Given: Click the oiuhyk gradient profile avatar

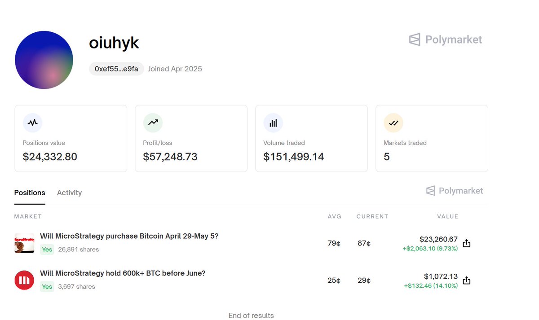Looking at the screenshot, I should (44, 60).
